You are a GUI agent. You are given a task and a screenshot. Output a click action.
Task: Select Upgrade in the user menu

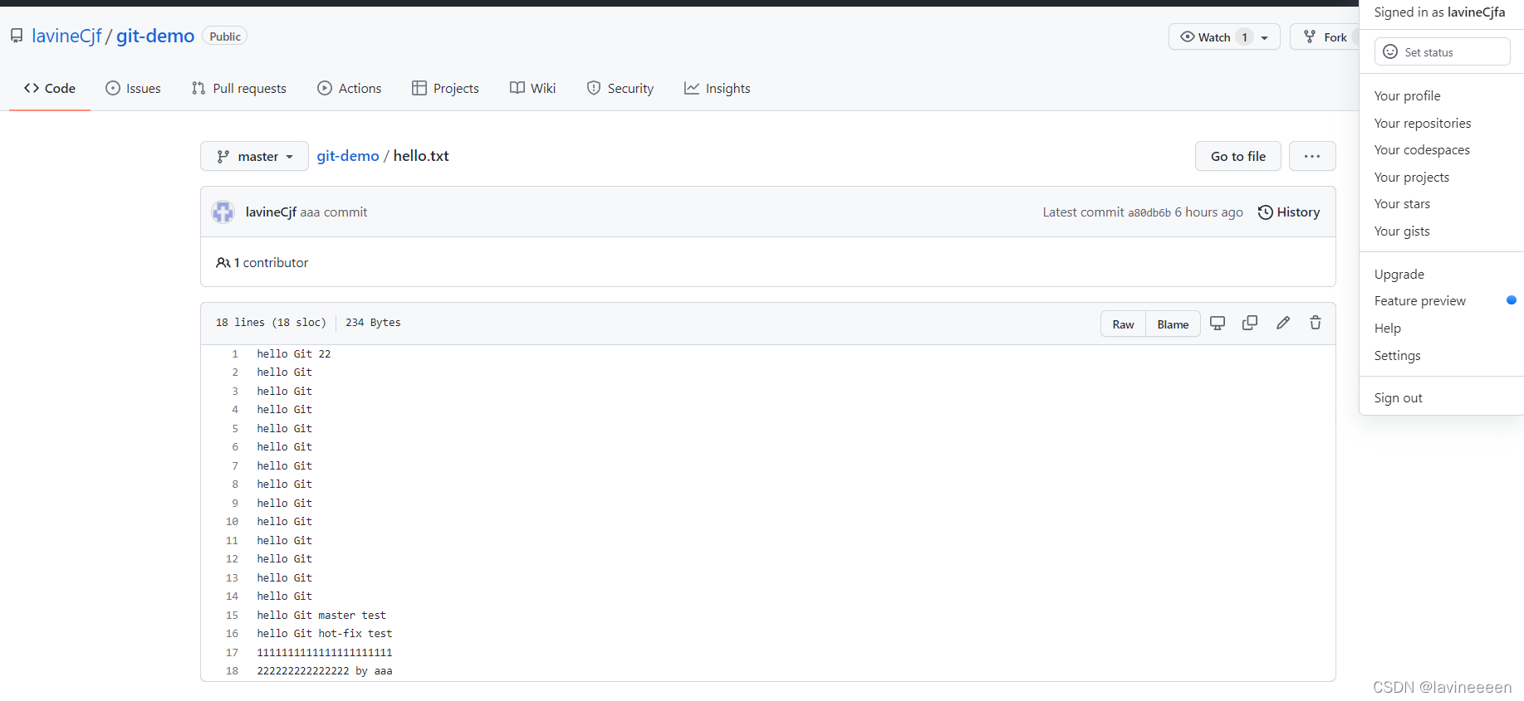click(1399, 275)
